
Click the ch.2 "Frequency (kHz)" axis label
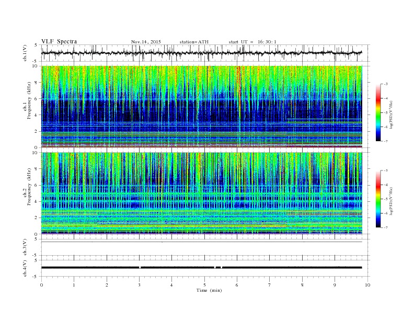point(29,187)
